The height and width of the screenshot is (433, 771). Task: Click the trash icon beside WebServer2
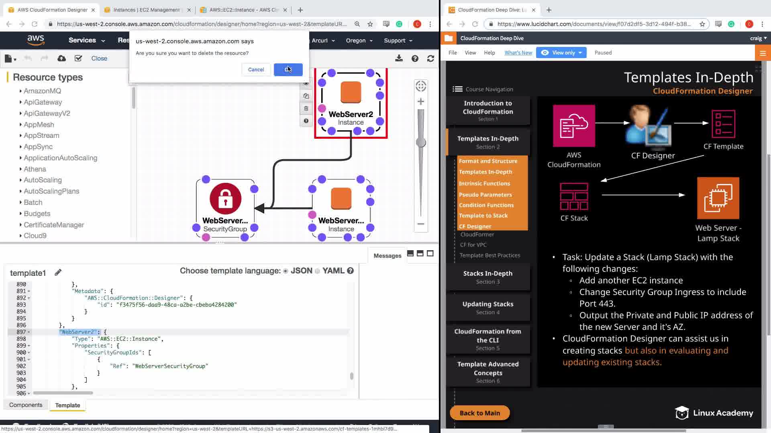click(x=306, y=109)
